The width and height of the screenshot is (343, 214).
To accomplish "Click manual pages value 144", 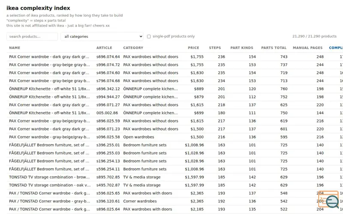I will point(320,113).
